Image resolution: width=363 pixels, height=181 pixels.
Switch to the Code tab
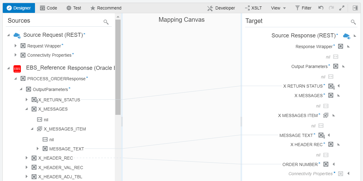(48, 8)
